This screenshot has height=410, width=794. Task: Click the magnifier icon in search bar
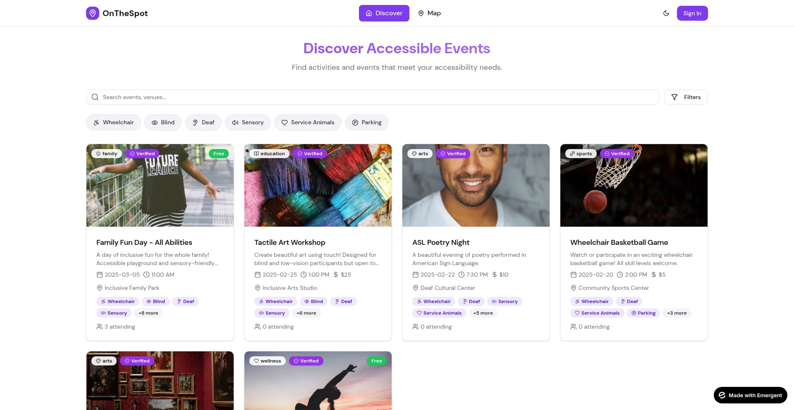[95, 97]
